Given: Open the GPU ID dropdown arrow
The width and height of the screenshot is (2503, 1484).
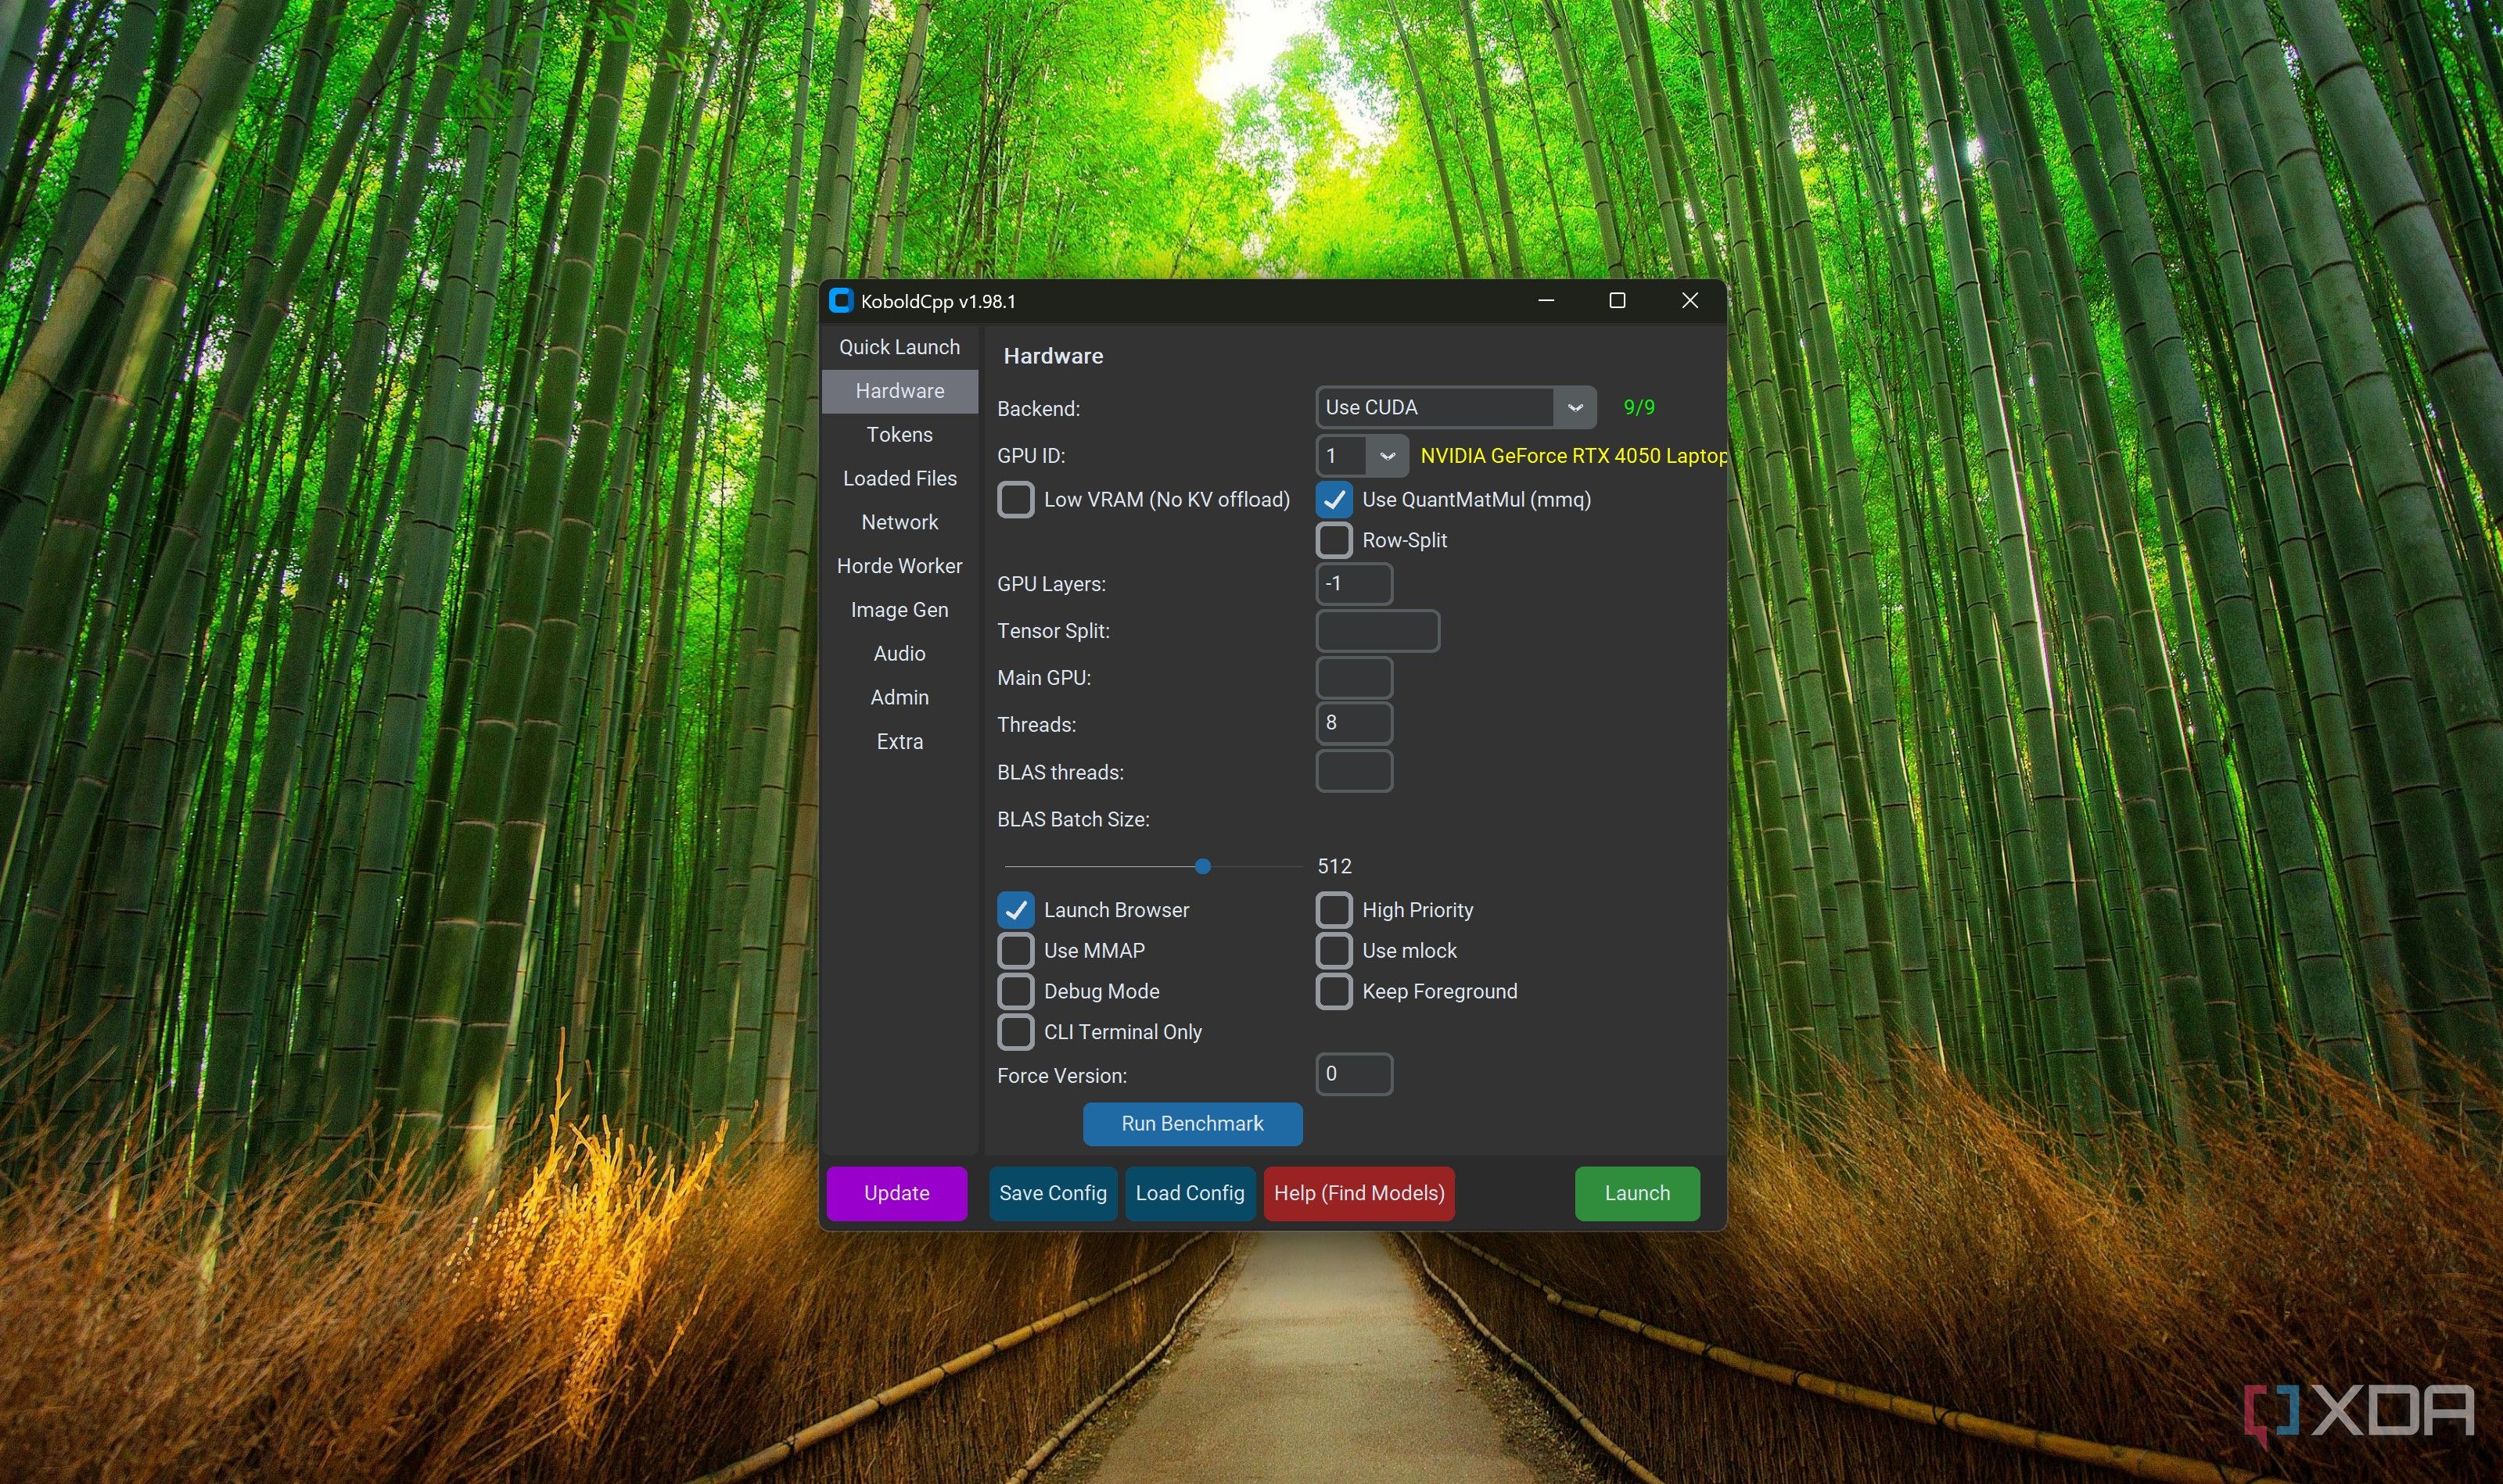Looking at the screenshot, I should [1387, 456].
